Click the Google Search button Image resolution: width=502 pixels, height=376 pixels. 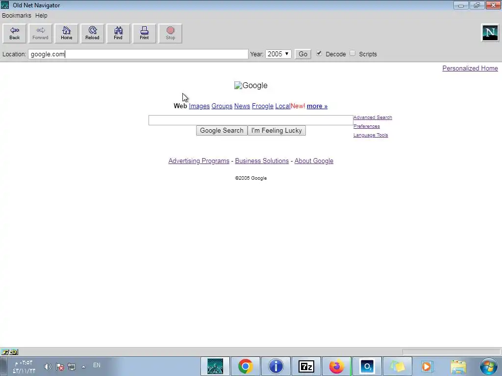pyautogui.click(x=222, y=130)
